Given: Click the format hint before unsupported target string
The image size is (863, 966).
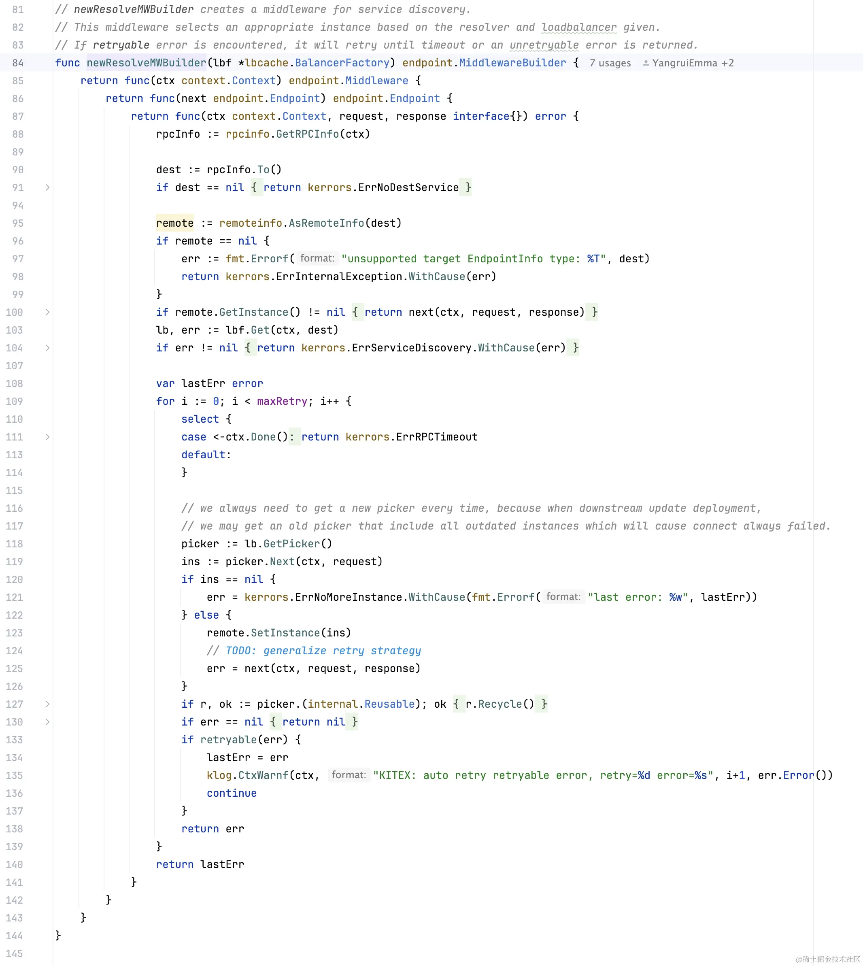Looking at the screenshot, I should (x=317, y=258).
